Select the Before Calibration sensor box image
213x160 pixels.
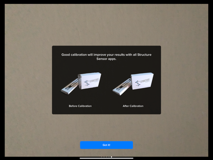pos(81,83)
